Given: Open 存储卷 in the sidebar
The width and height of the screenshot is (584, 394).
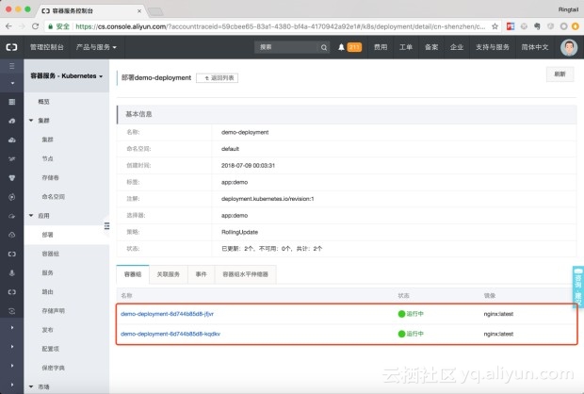Looking at the screenshot, I should coord(50,178).
